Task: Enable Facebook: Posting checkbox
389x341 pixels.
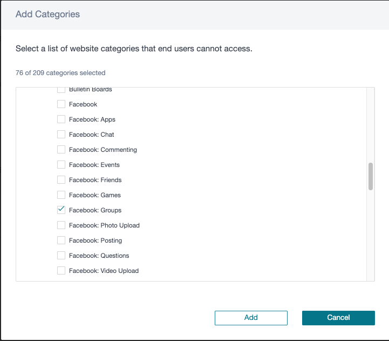Action: click(x=62, y=240)
